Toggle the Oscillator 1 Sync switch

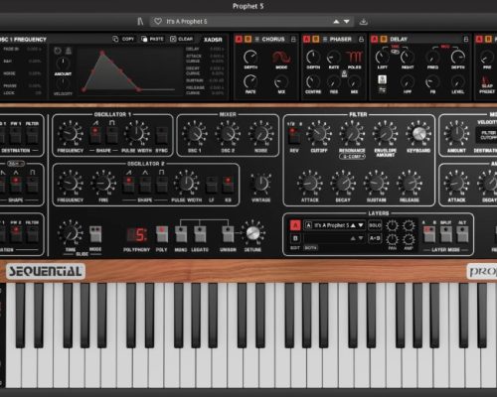(x=161, y=134)
